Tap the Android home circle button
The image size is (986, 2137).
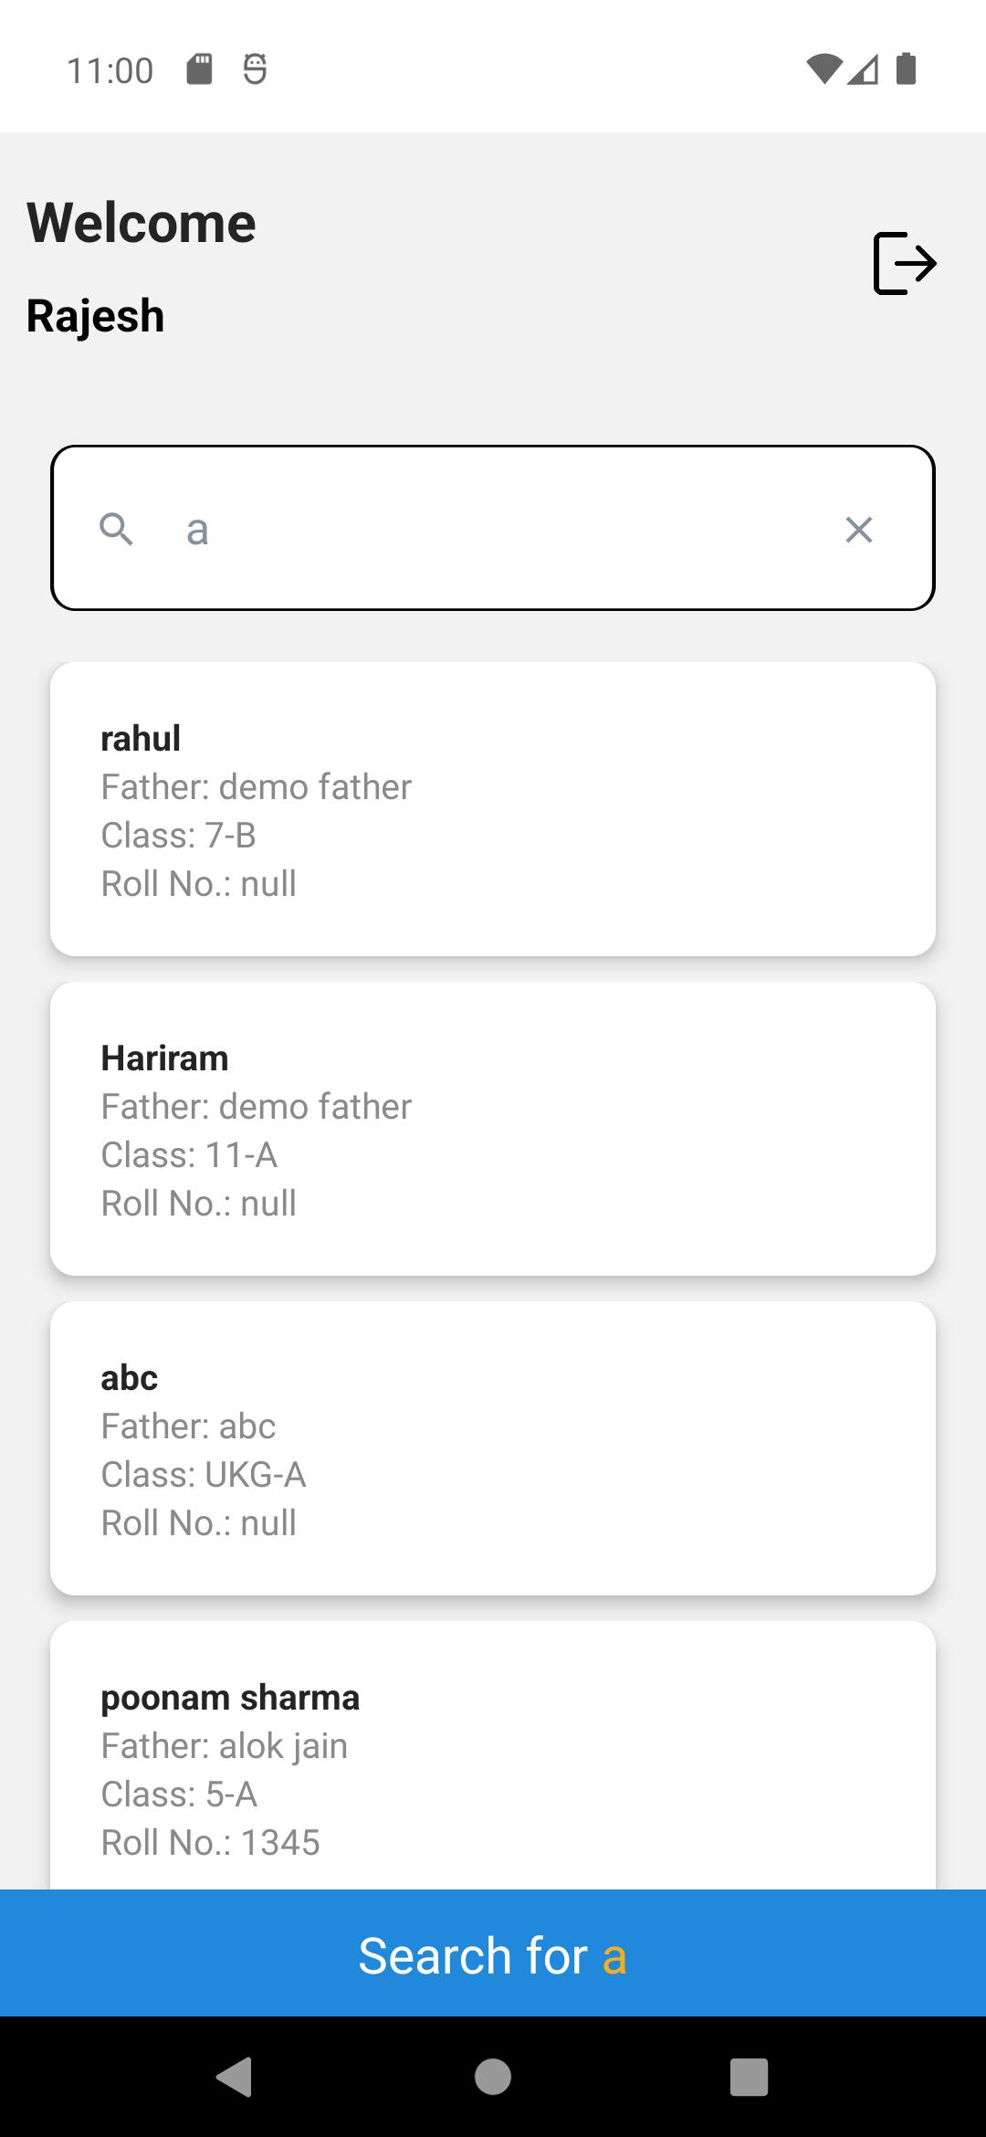(493, 2077)
